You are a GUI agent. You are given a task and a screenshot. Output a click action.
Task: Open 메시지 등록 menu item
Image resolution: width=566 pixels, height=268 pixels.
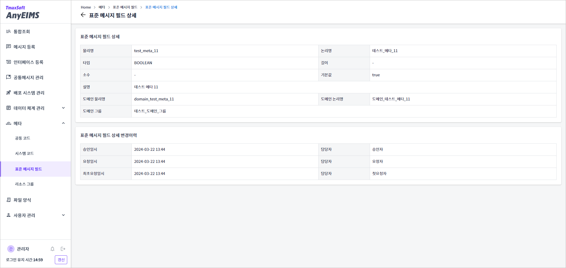[x=35, y=47]
